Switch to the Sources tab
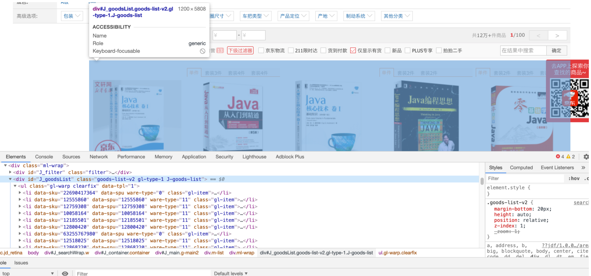The width and height of the screenshot is (591, 276). (71, 157)
